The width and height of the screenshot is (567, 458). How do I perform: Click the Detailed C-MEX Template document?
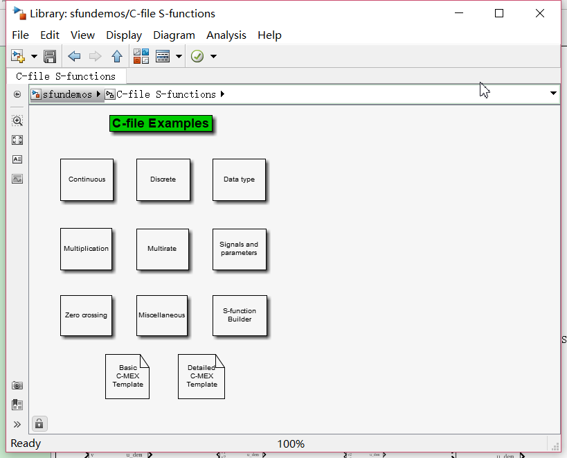[x=201, y=376]
